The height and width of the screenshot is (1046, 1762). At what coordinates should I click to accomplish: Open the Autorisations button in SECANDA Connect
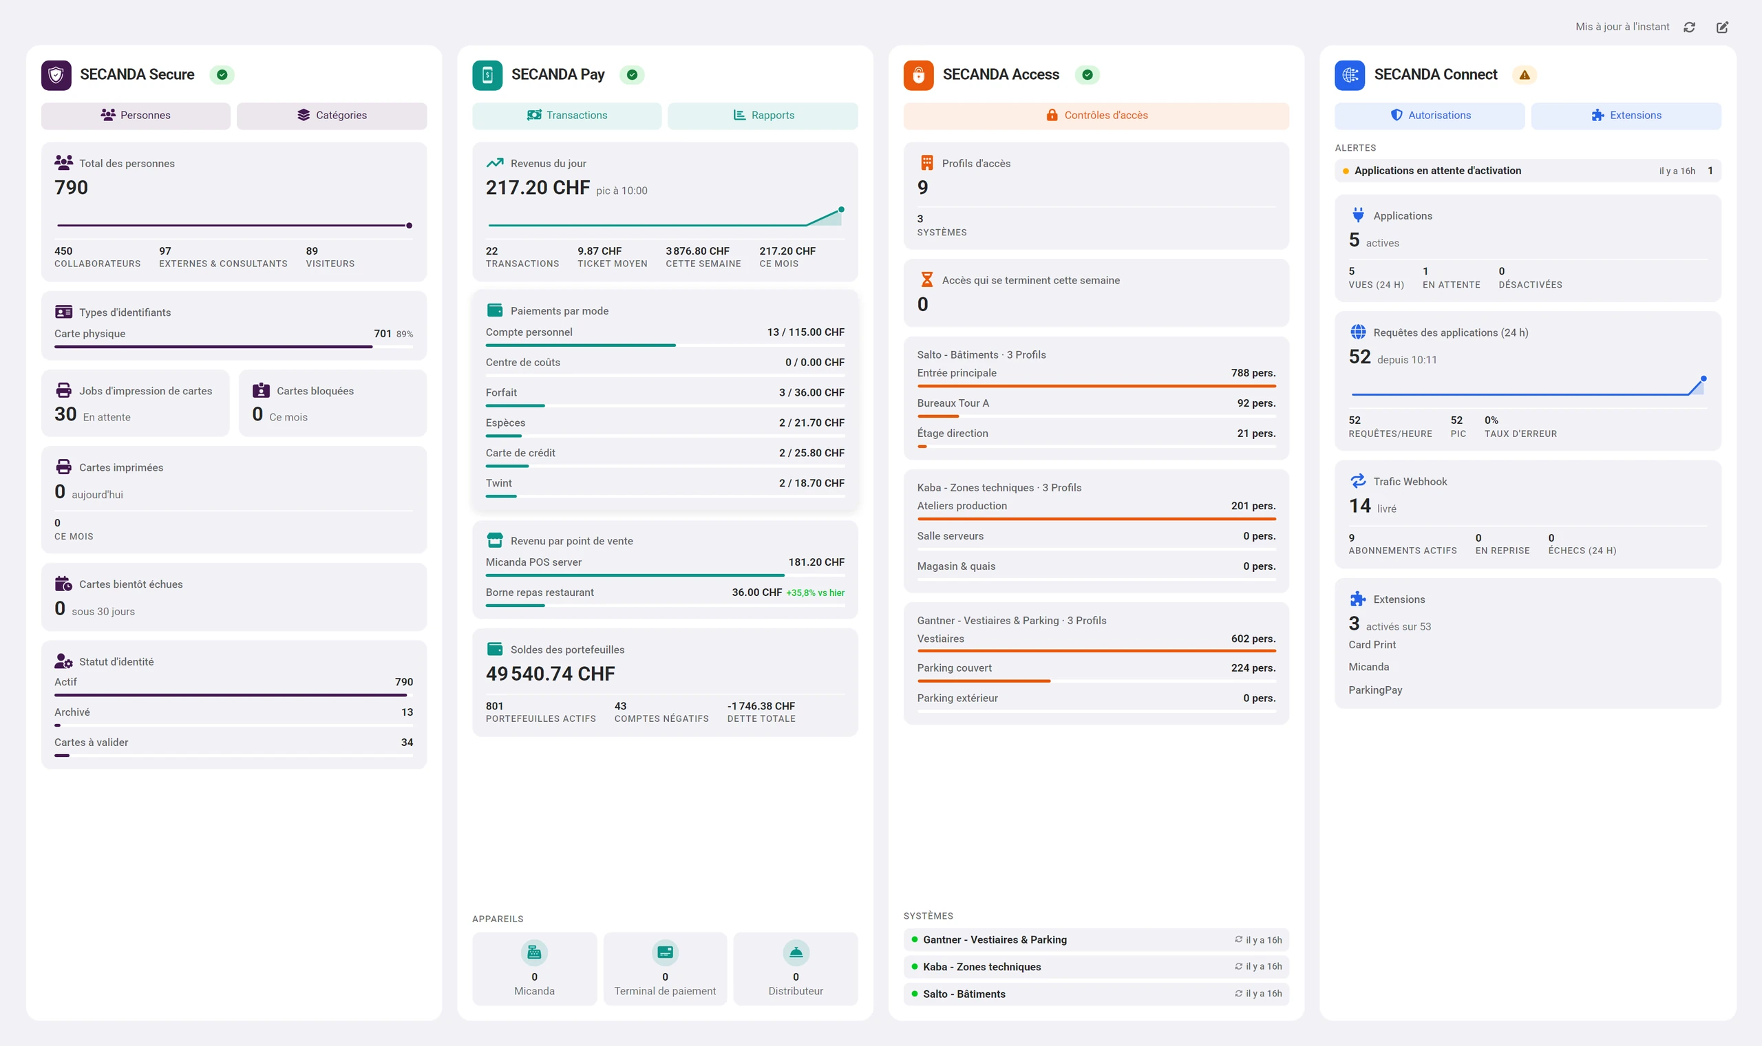pyautogui.click(x=1430, y=116)
